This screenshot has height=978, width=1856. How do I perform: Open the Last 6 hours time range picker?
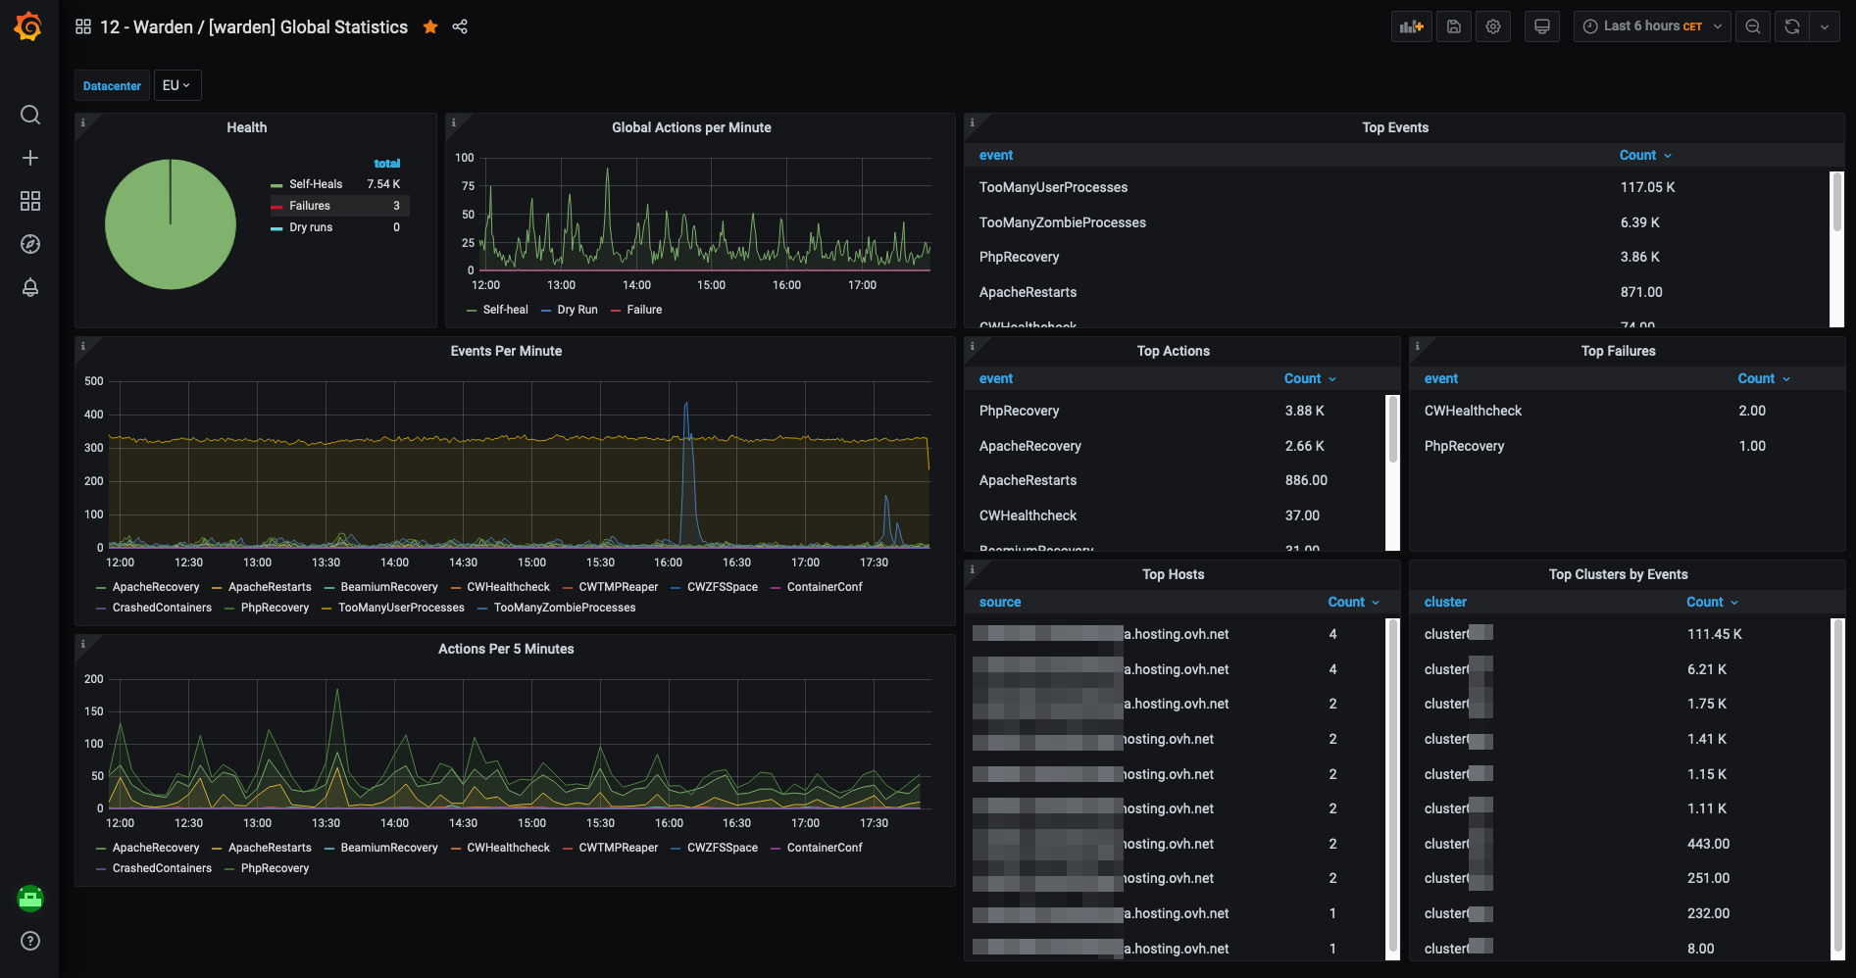[1651, 25]
